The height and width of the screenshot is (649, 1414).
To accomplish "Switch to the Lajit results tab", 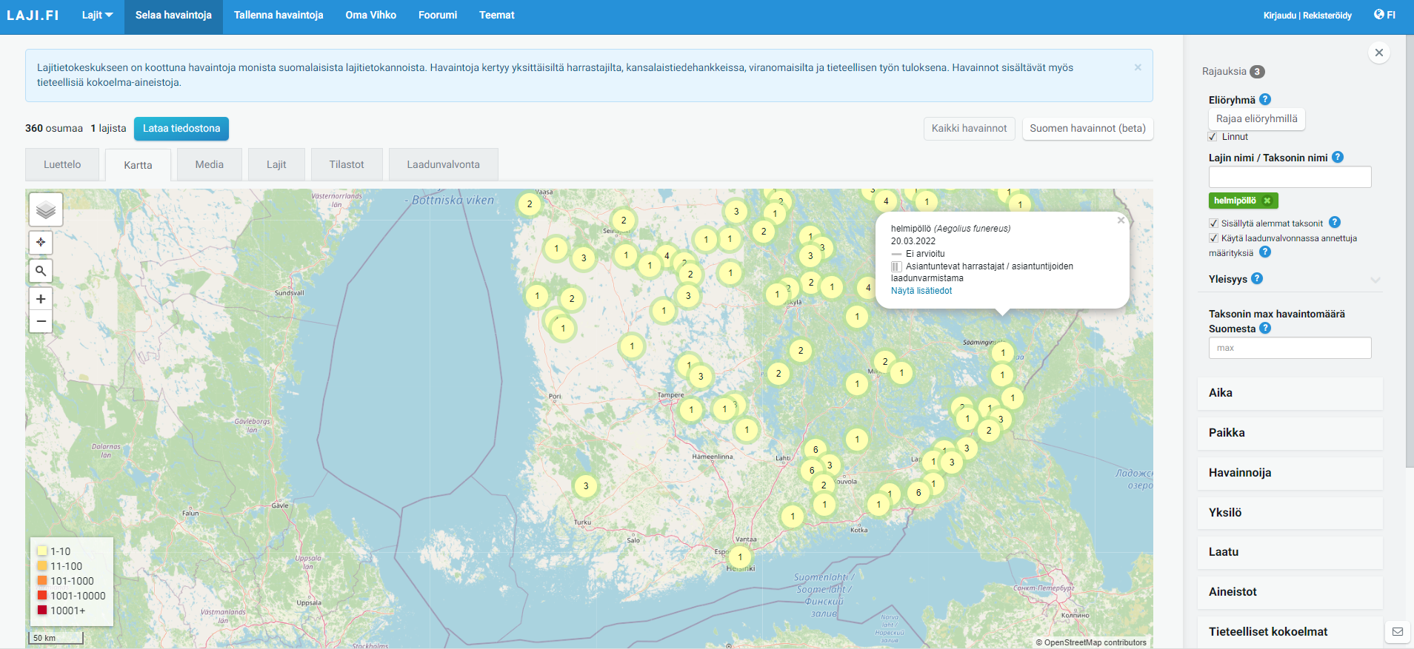I will click(276, 164).
